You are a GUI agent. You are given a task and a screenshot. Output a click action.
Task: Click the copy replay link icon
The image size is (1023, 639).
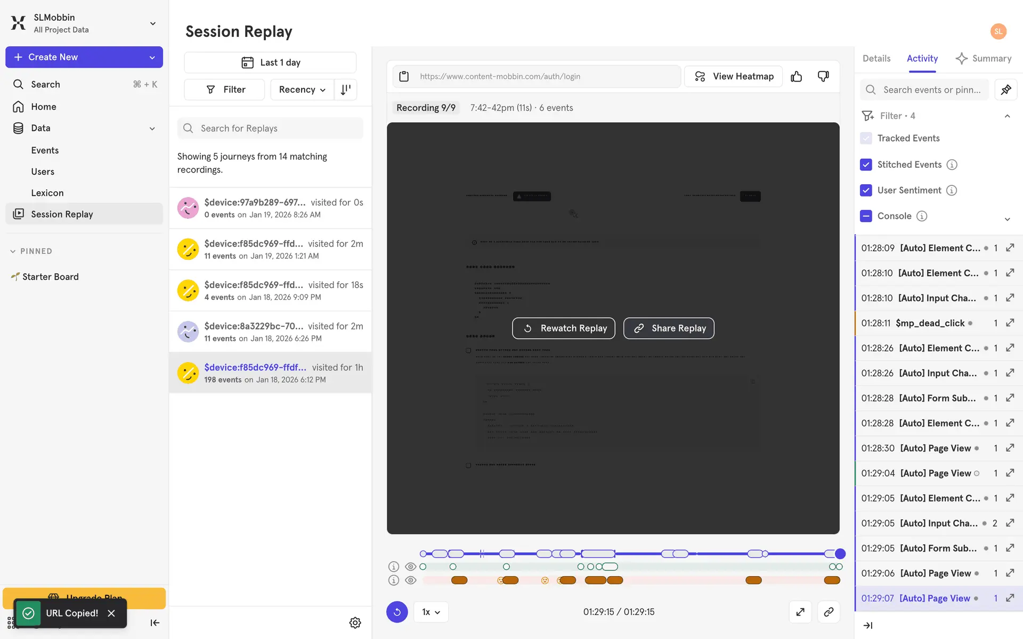click(x=829, y=612)
